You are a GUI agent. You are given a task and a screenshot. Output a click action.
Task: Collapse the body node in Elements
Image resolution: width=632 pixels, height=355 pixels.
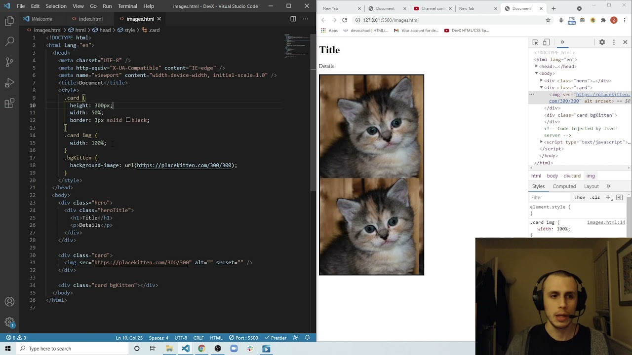click(536, 73)
